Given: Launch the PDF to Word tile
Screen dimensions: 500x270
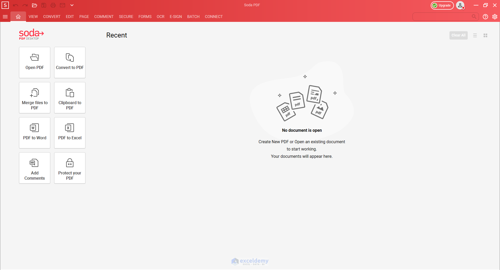Looking at the screenshot, I should tap(35, 133).
